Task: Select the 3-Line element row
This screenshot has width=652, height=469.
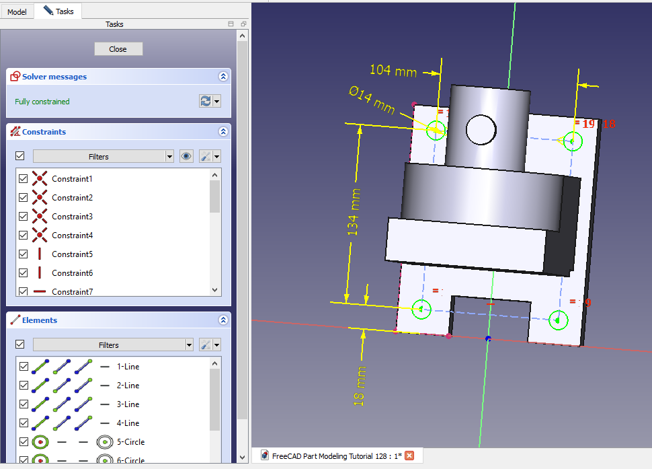Action: [128, 404]
